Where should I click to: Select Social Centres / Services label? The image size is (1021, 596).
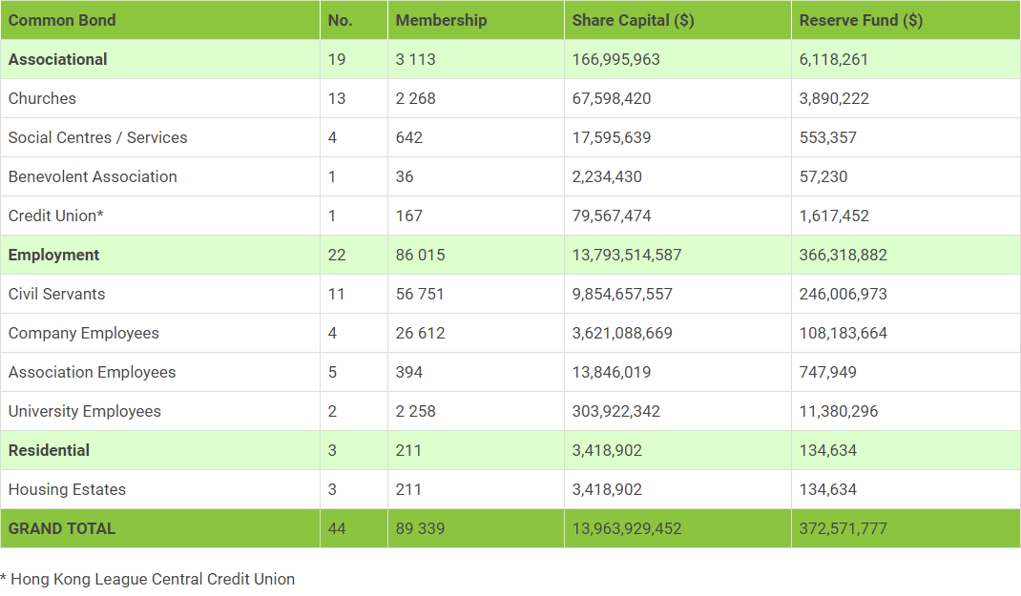(97, 137)
